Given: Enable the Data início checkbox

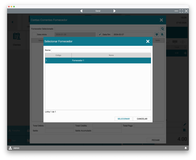Looking at the screenshot, I should [34, 34].
